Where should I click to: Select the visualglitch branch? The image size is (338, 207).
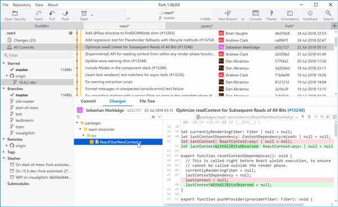(25, 133)
